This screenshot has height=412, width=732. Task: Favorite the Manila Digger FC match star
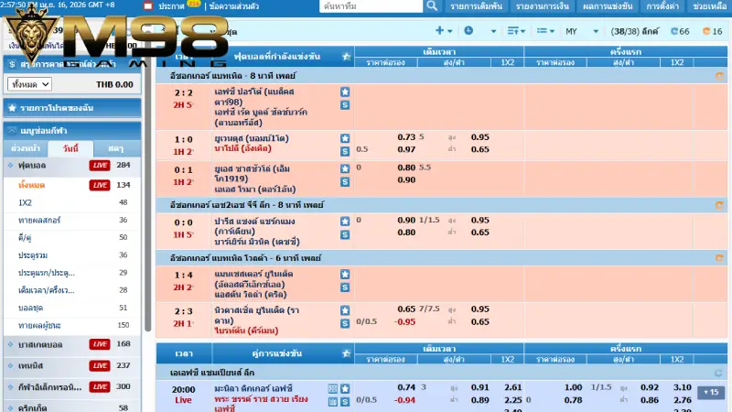(345, 388)
